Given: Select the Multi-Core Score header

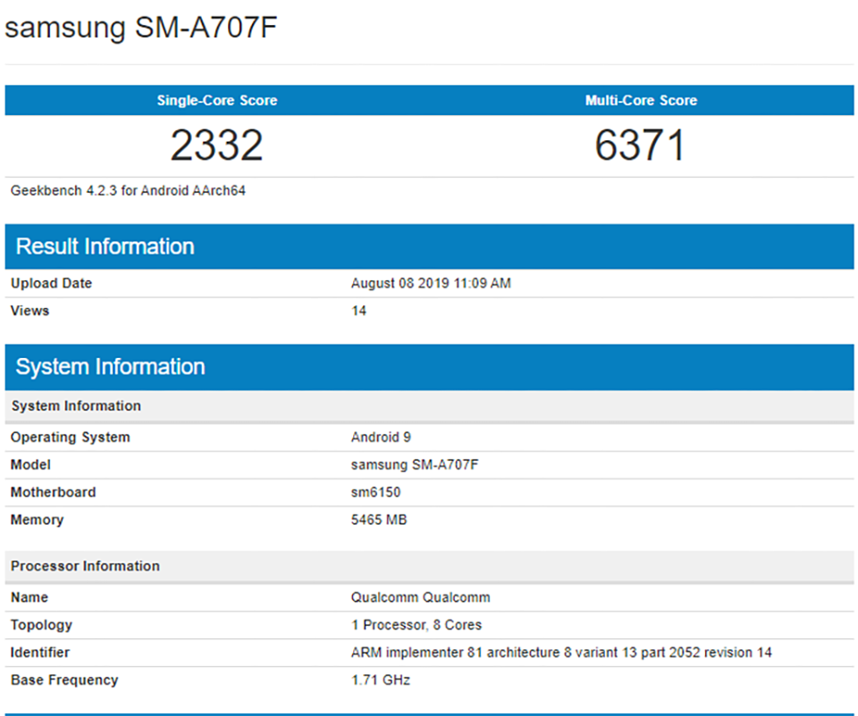Looking at the screenshot, I should point(642,101).
